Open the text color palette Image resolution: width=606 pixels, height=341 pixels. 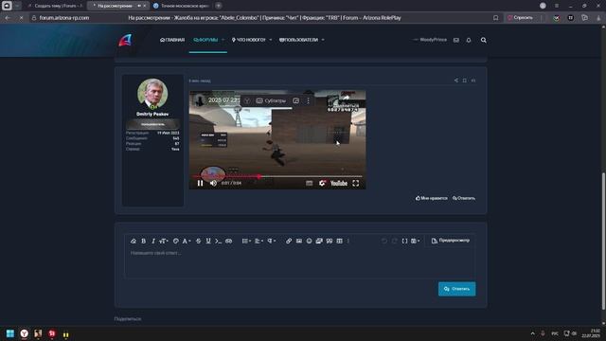[176, 241]
